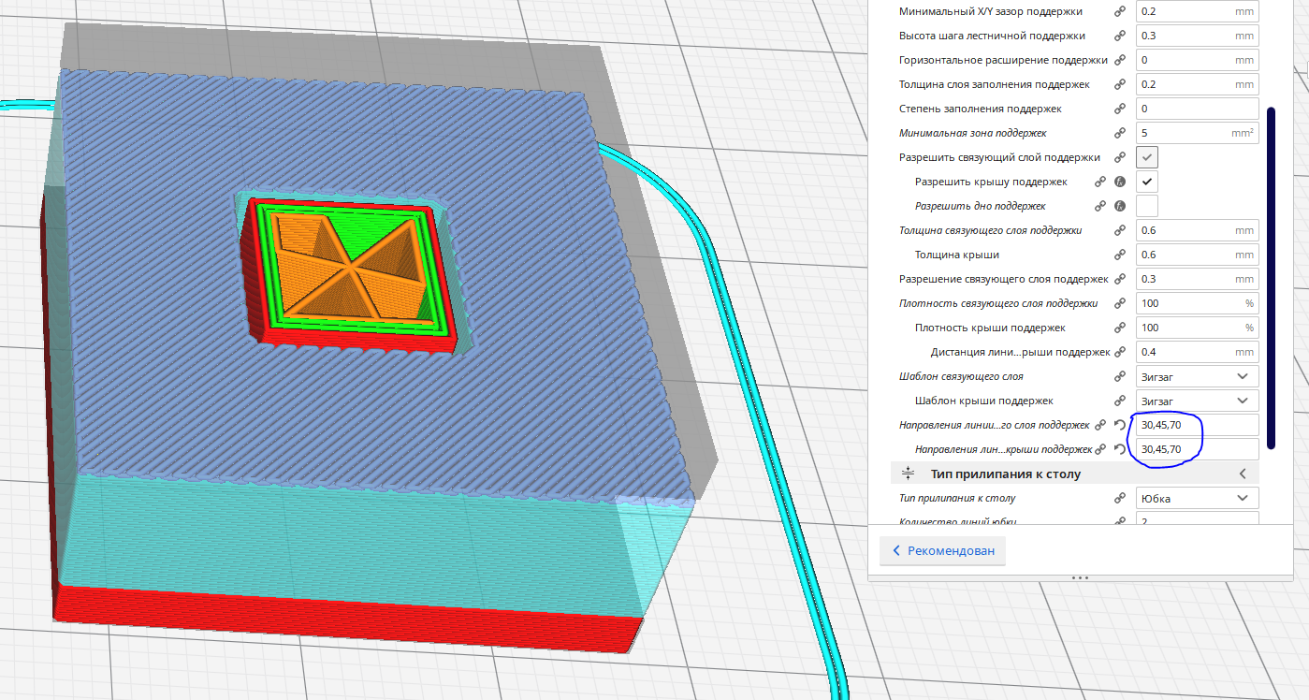Click the bed adhesion category icon

point(908,474)
